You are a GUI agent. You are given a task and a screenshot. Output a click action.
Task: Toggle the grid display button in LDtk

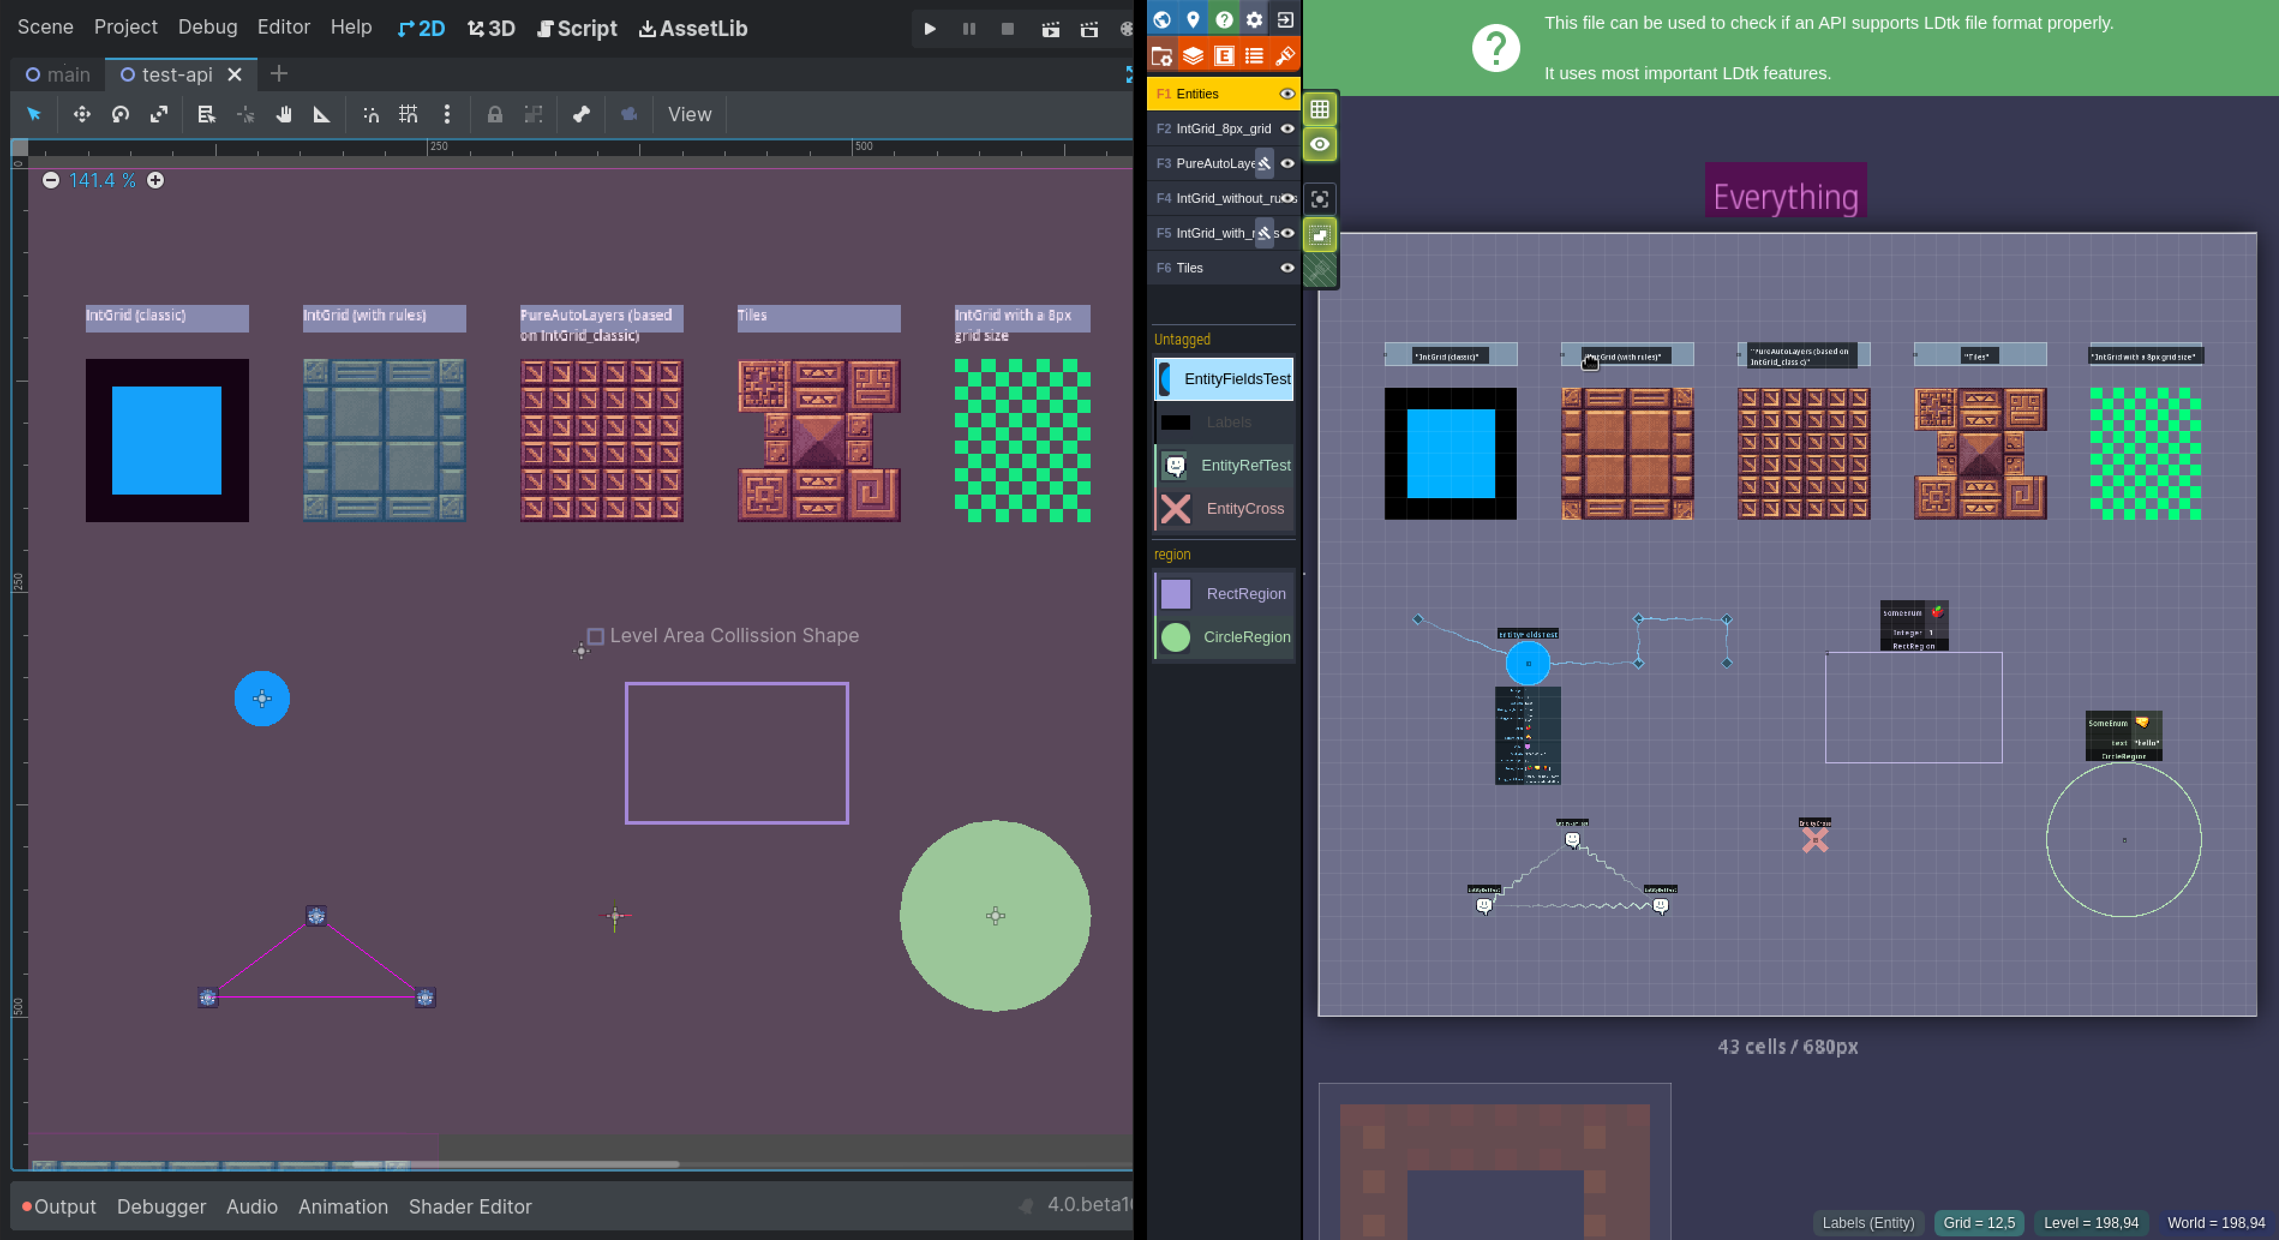coord(1319,110)
